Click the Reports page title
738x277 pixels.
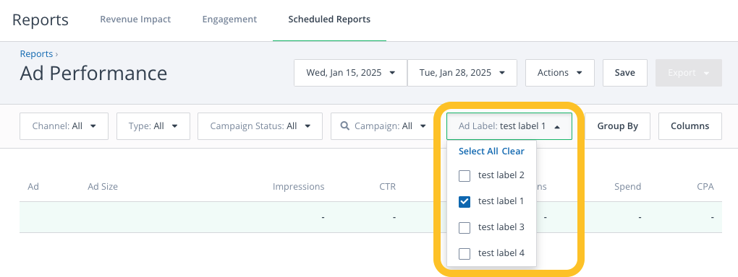(x=41, y=20)
